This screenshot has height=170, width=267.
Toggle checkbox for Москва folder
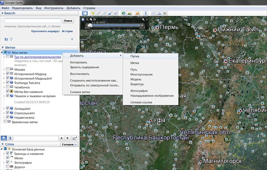8,69
